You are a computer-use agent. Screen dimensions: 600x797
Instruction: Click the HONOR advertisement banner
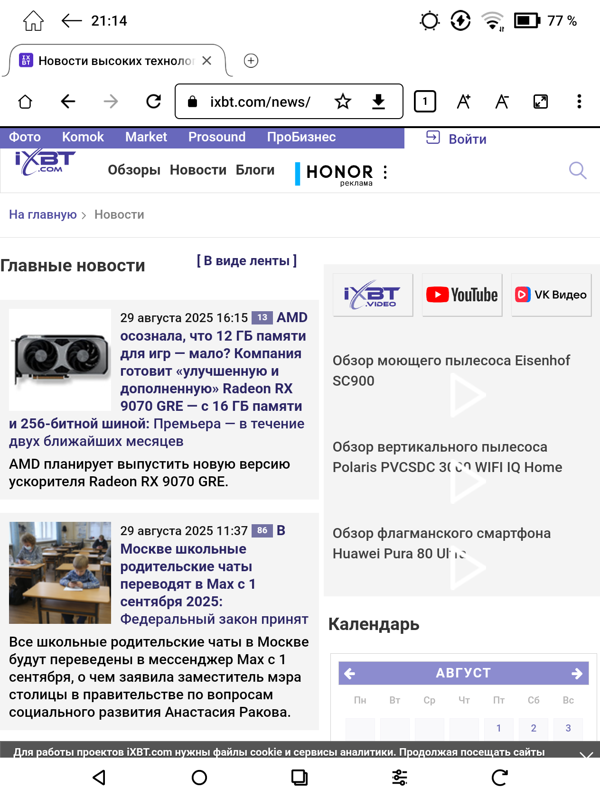335,174
